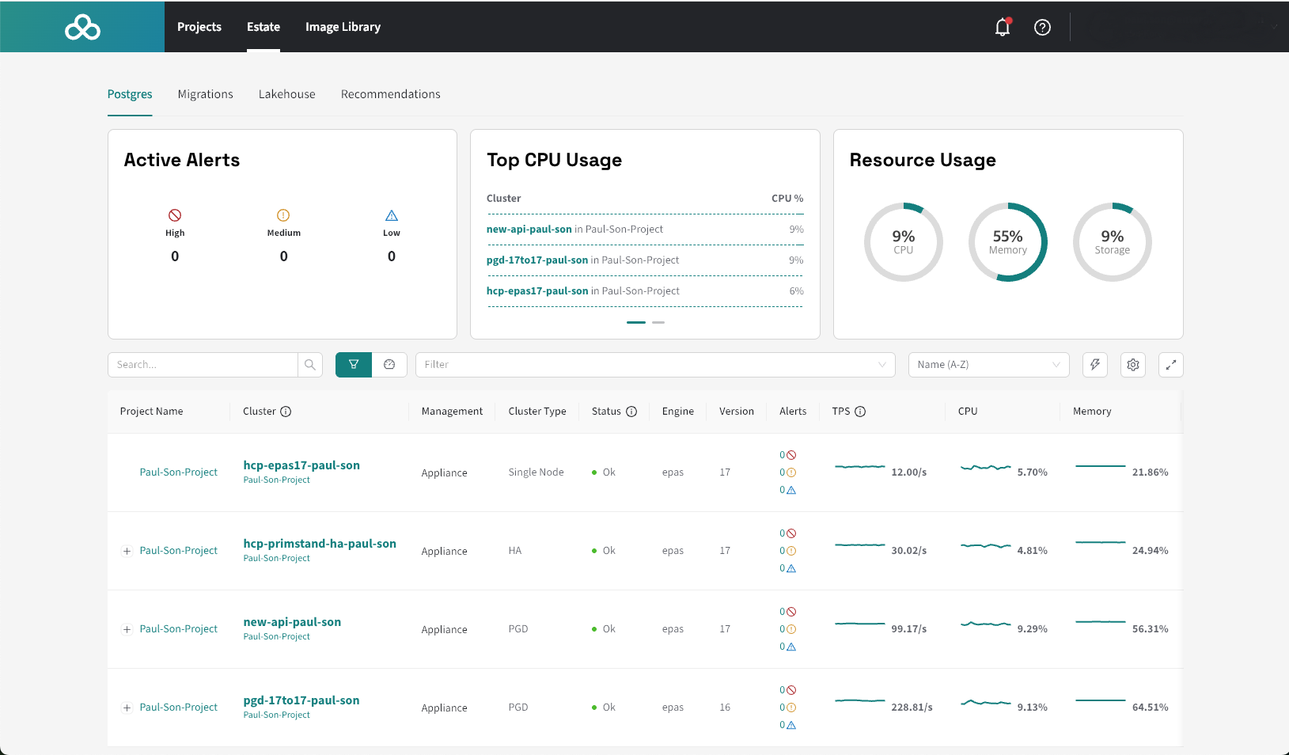Click into the Search input field

click(x=203, y=365)
